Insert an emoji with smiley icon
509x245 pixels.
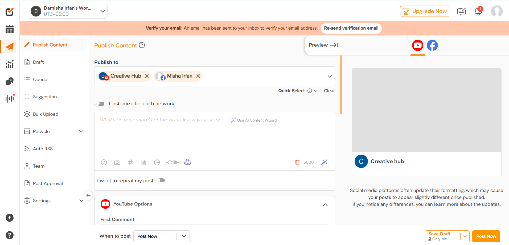tap(104, 162)
